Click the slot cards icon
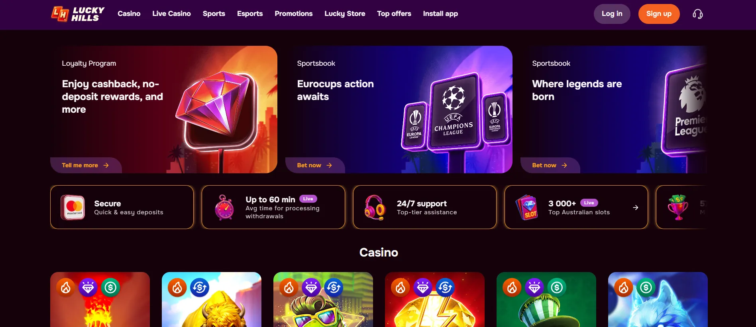This screenshot has width=756, height=327. (x=527, y=207)
